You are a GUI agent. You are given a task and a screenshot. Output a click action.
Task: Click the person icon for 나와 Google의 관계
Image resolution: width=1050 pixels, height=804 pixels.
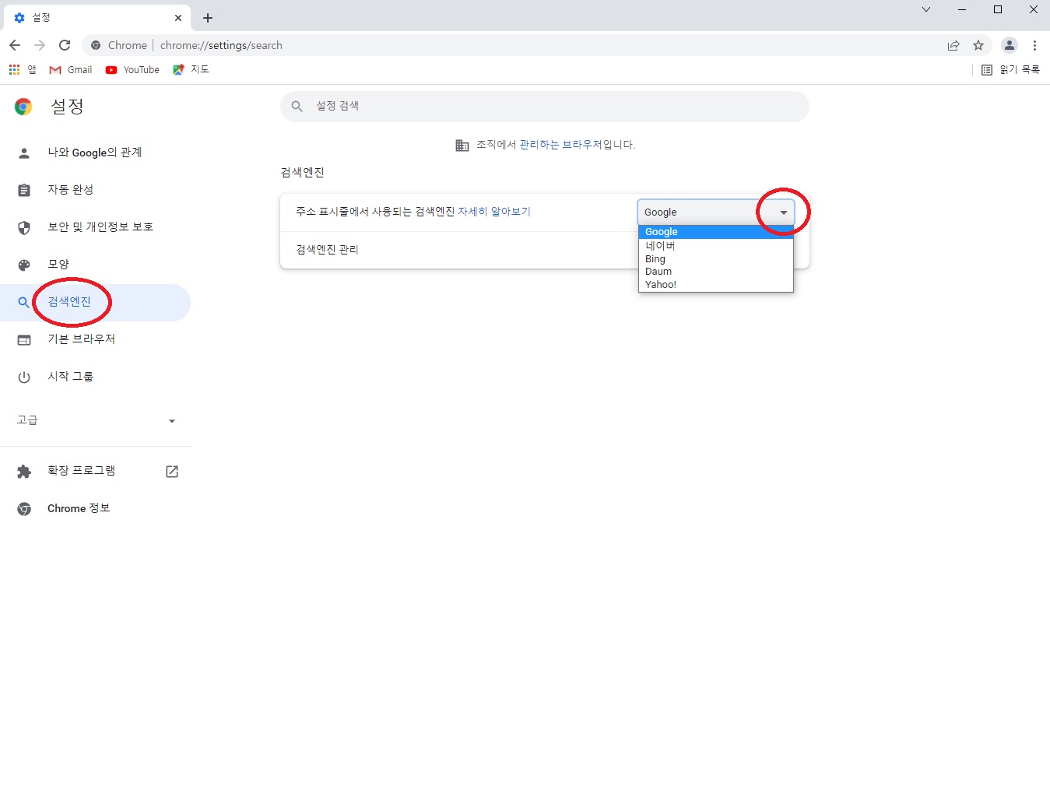click(x=24, y=153)
